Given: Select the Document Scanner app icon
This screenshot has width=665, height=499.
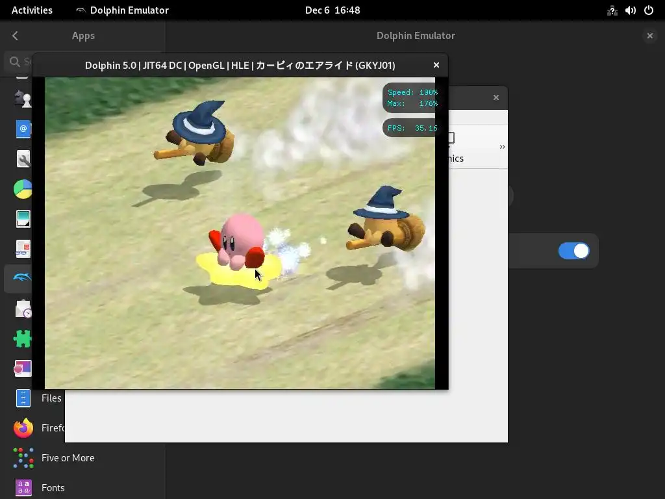Looking at the screenshot, I should [x=23, y=219].
